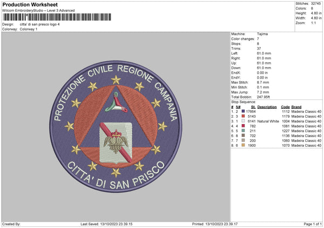324x228 pixels.
Task: Pick the crimson swatch for code 1081
Action: 243,126
